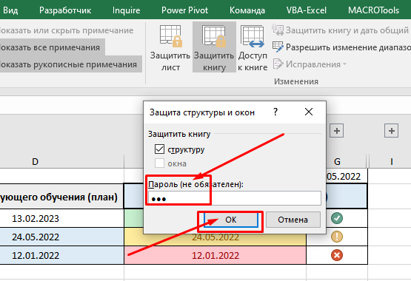Click the Отмена button
This screenshot has height=281, width=411.
pos(293,220)
